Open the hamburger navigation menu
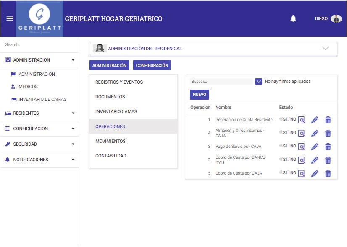The image size is (347, 247). [x=10, y=19]
